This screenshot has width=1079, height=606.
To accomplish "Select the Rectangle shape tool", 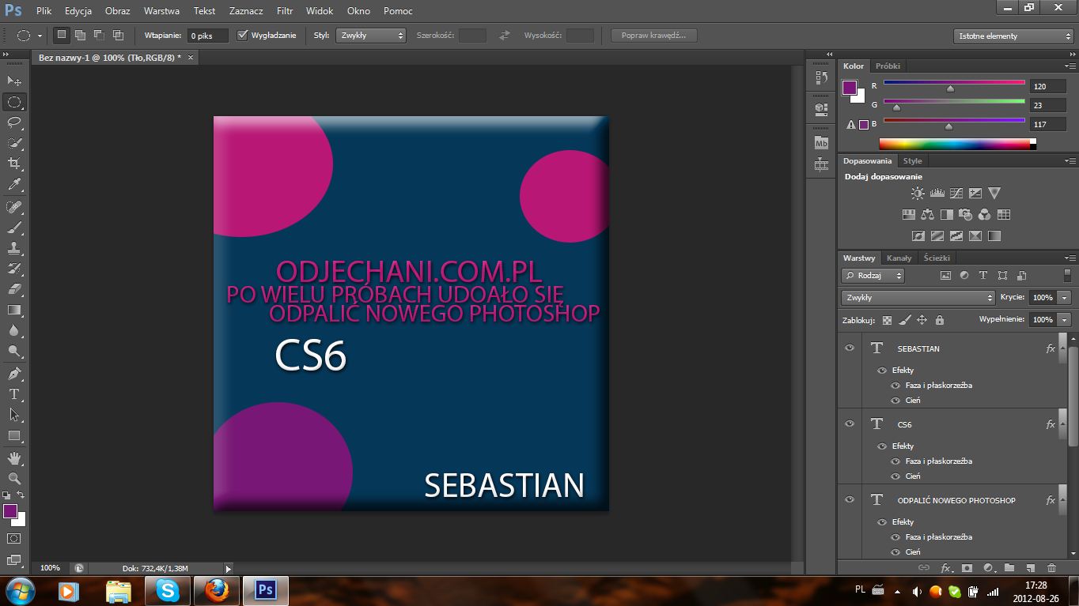I will (x=14, y=435).
